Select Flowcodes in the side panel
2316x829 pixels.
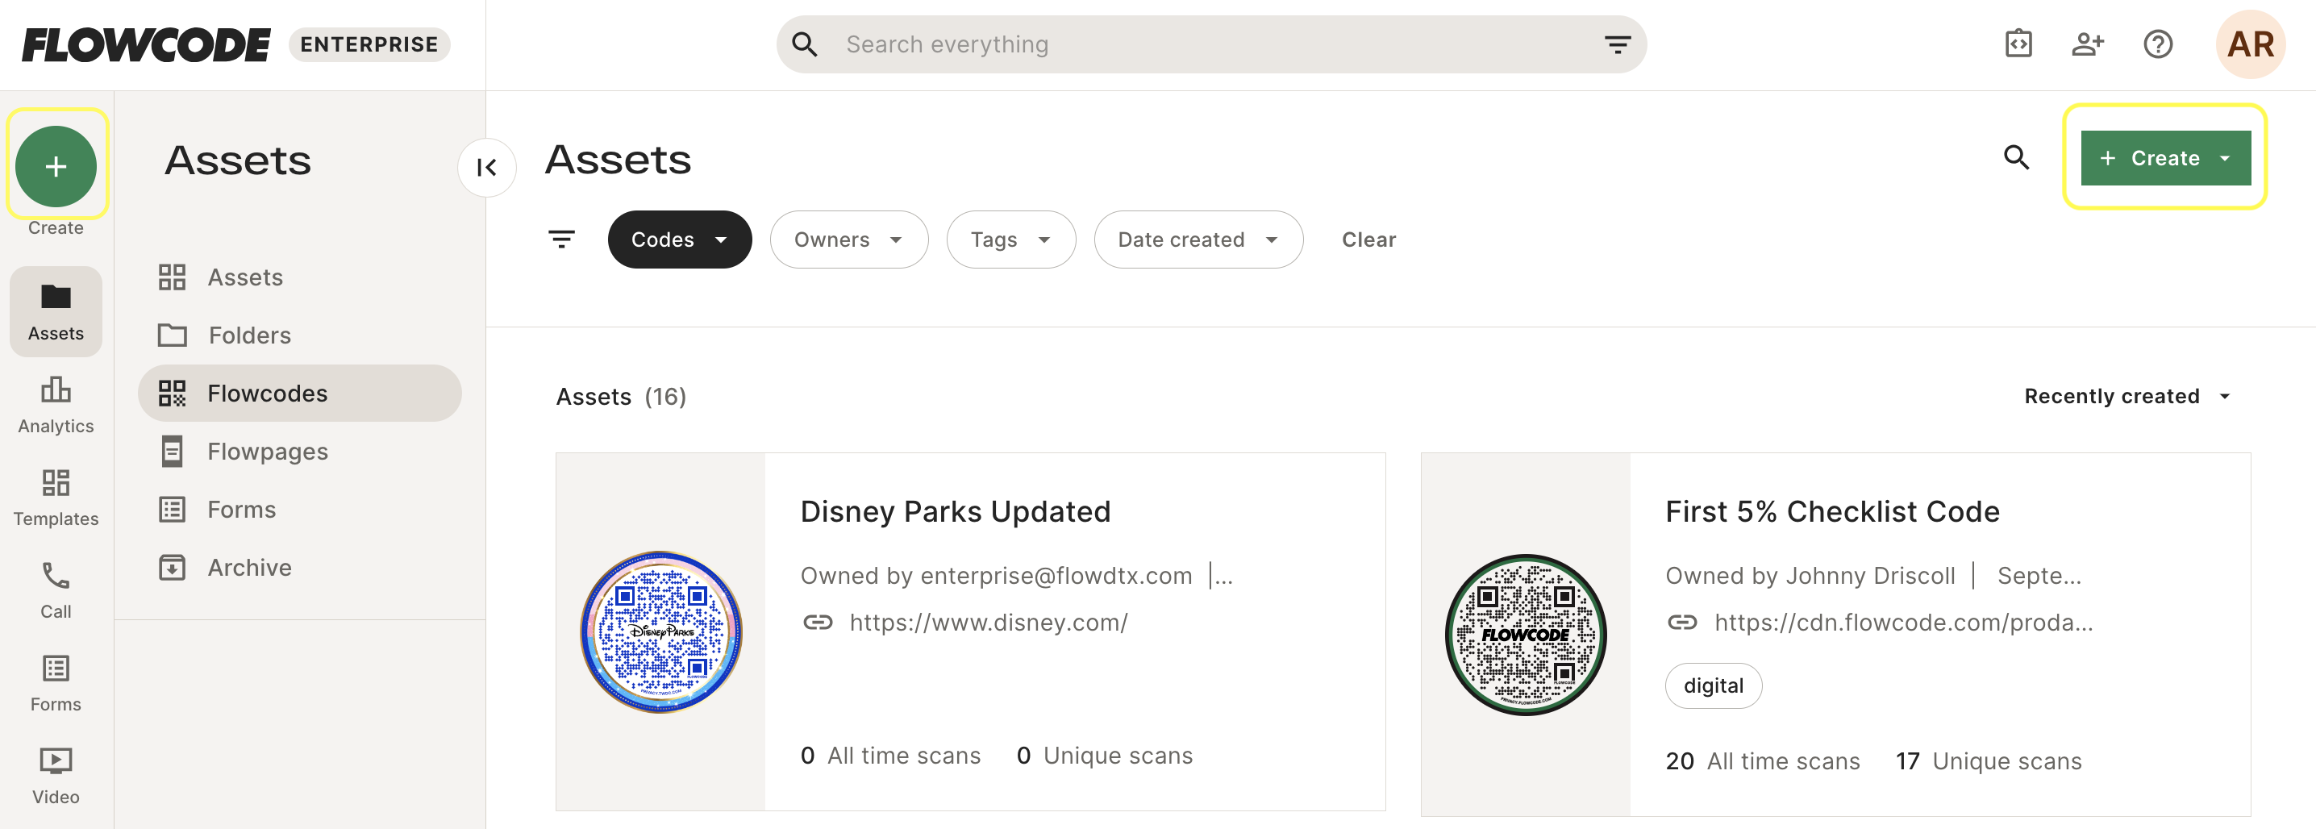(x=299, y=393)
